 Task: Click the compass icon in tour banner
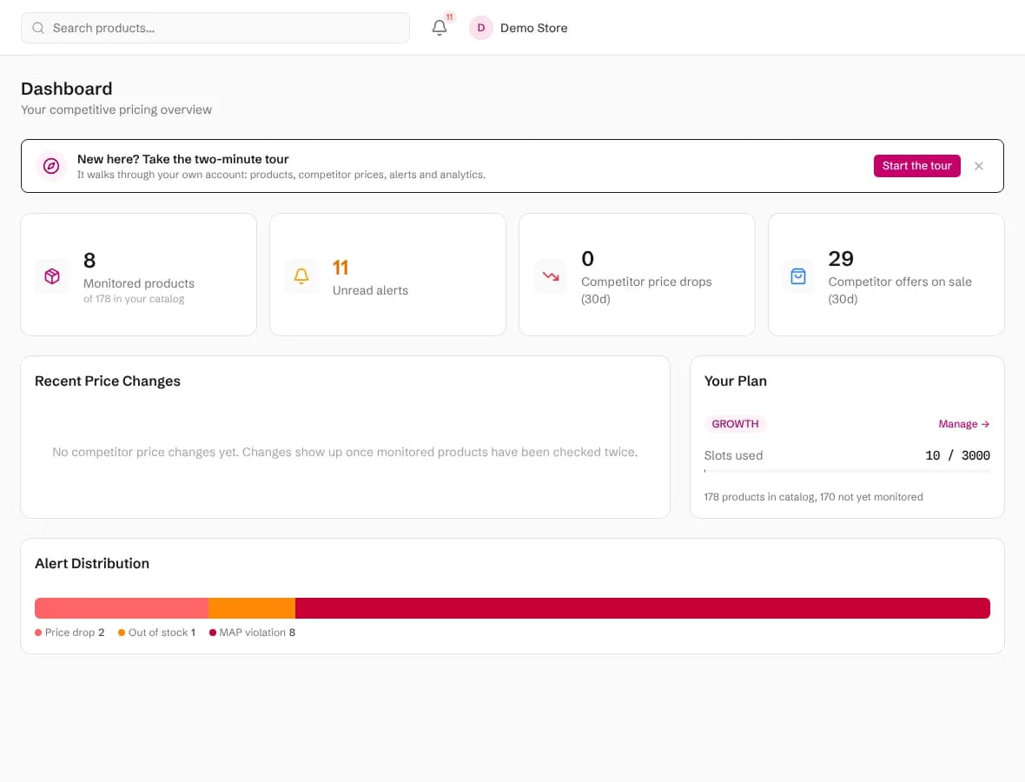pyautogui.click(x=51, y=166)
